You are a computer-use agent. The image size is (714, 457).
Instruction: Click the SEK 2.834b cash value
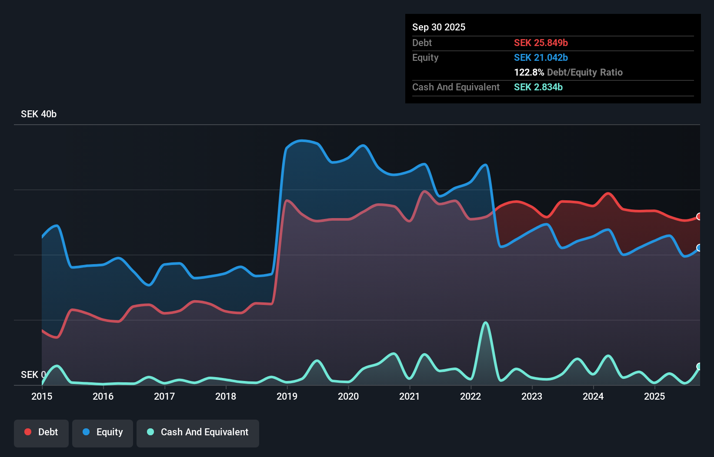click(538, 87)
